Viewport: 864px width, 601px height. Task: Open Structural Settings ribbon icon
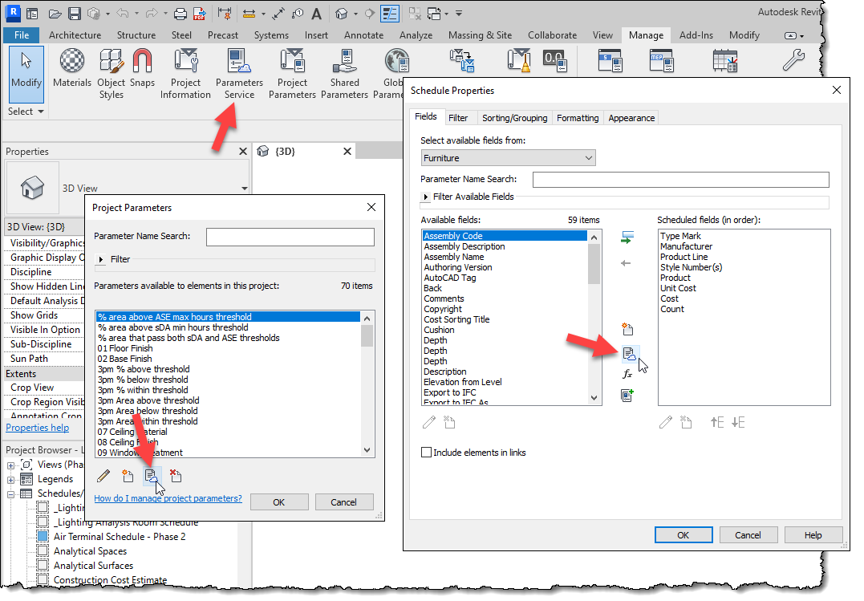coord(610,61)
